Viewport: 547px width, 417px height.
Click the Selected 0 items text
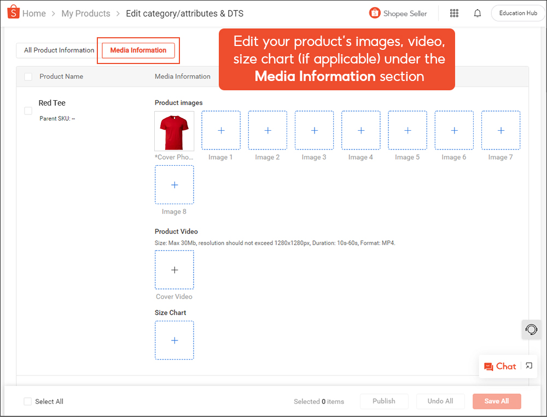319,402
